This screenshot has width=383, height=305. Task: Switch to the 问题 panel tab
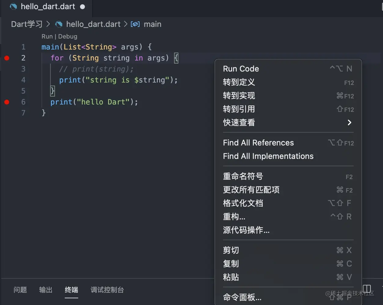20,290
